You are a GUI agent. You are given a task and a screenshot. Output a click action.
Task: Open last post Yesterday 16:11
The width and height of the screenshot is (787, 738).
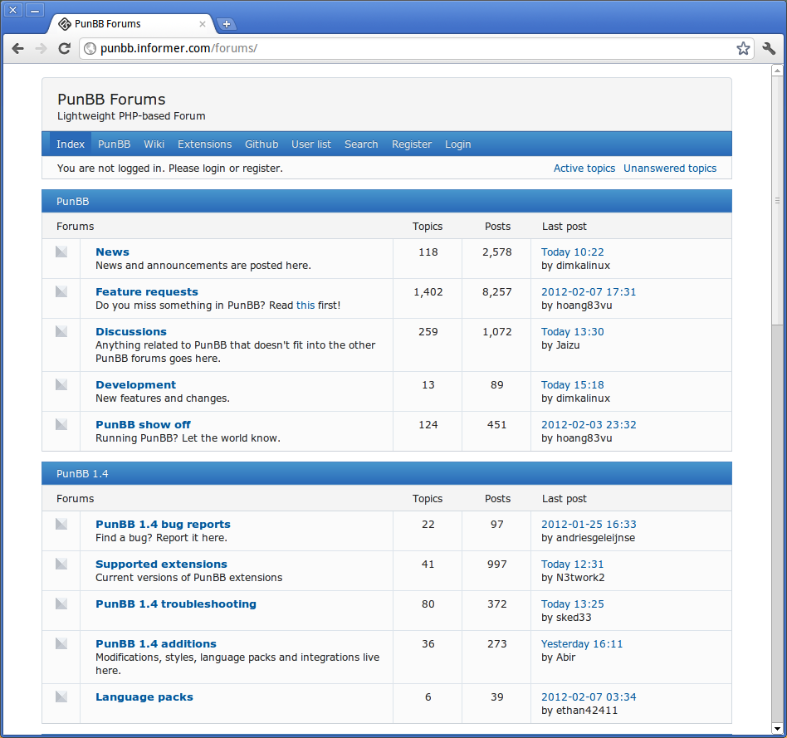click(582, 643)
